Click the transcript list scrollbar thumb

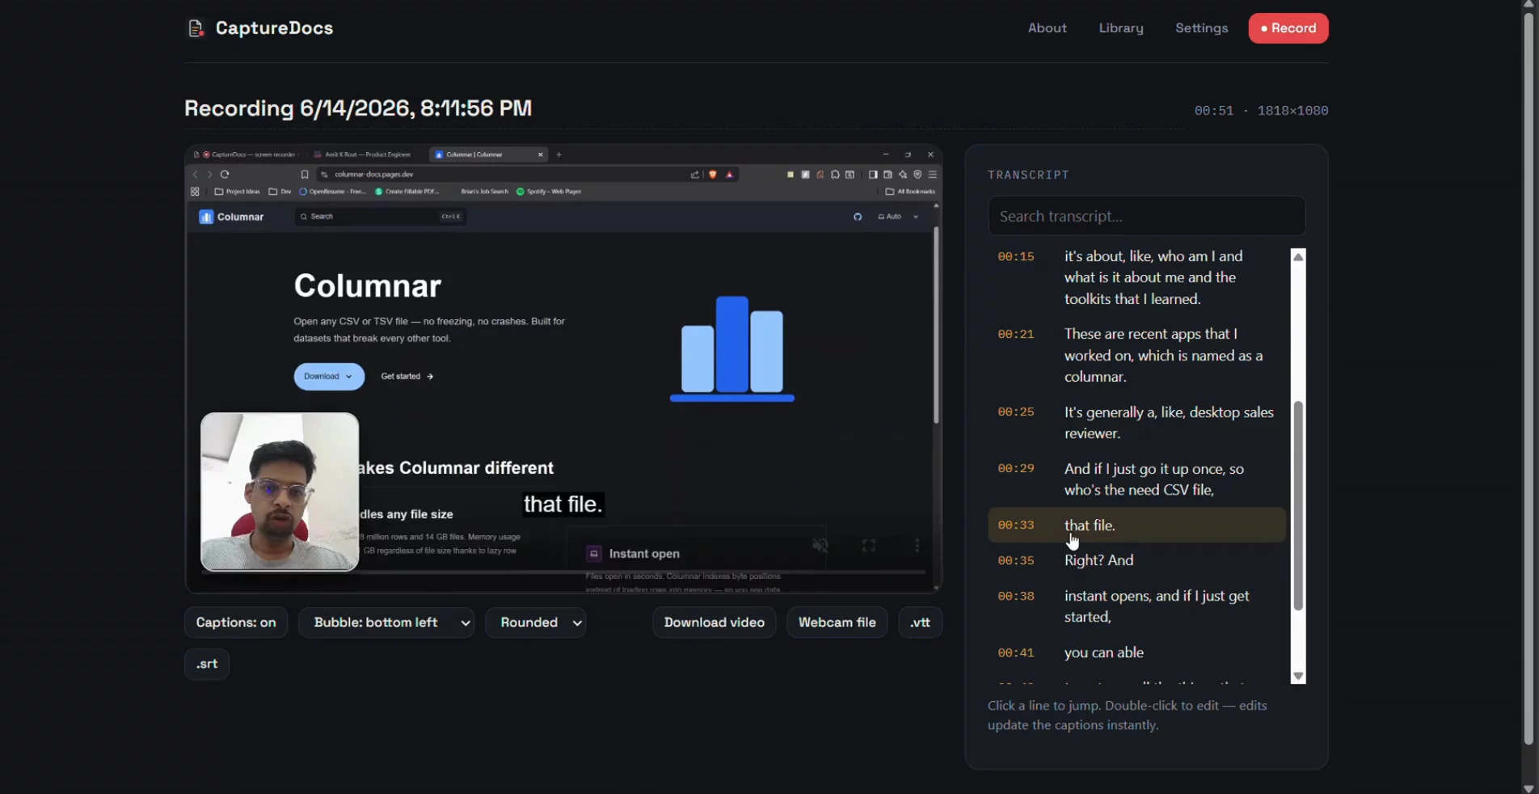pyautogui.click(x=1298, y=505)
